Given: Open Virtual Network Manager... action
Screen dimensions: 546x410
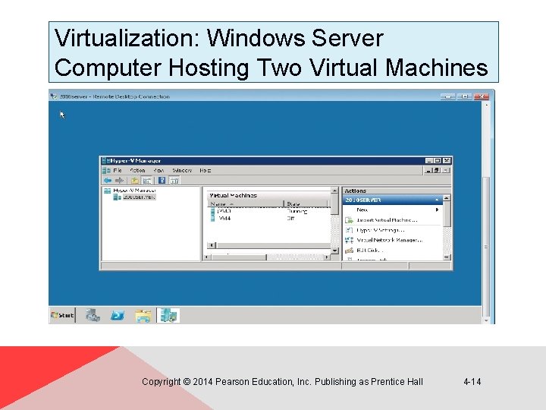Looking at the screenshot, I should point(390,240).
